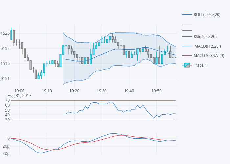
Task: Click the 19:50 time axis label
Action: pos(157,90)
